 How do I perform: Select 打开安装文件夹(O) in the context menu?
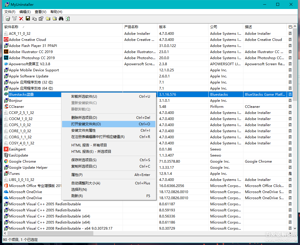click(109, 124)
